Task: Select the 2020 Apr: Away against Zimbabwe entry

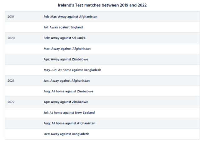Action: coord(66,59)
